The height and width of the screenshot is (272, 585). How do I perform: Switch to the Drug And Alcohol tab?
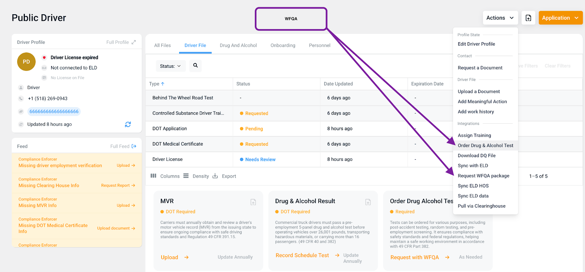(238, 46)
